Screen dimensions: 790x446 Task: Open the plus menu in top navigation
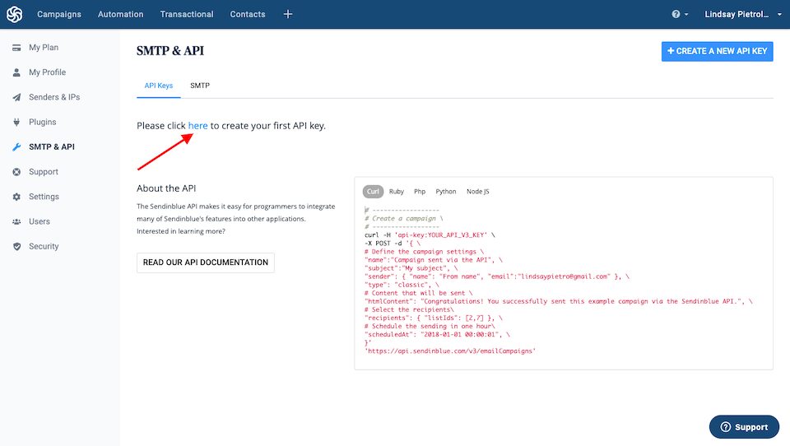click(x=288, y=14)
